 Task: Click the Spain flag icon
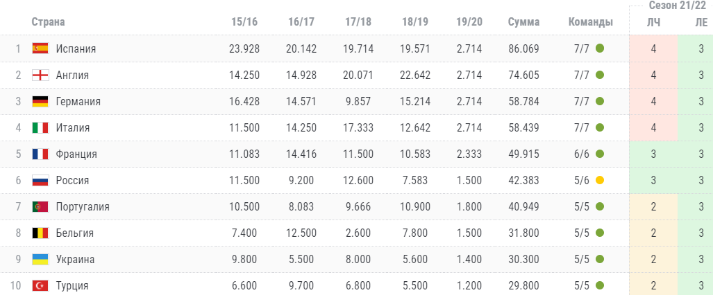(40, 48)
